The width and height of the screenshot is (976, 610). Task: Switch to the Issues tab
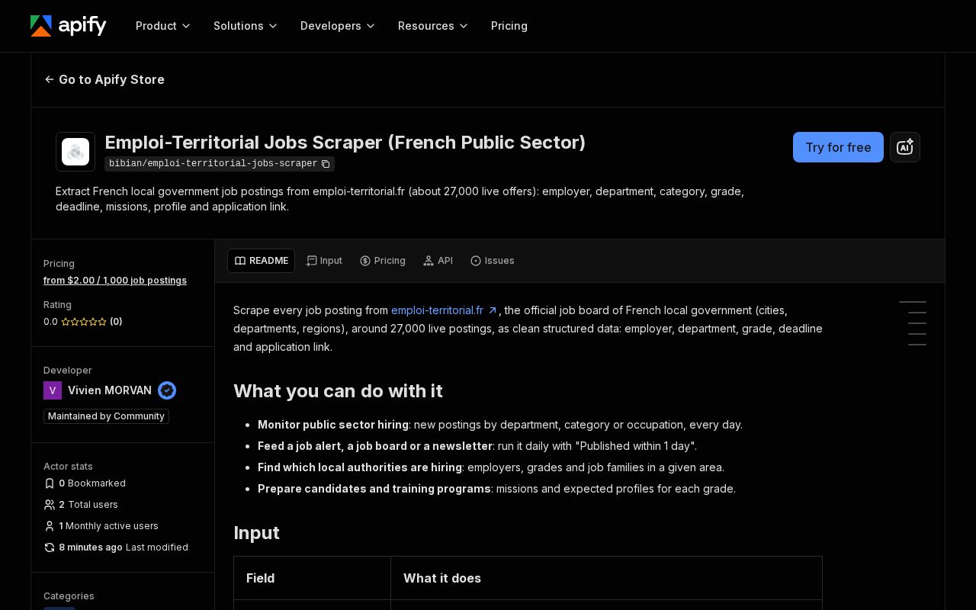click(x=493, y=261)
